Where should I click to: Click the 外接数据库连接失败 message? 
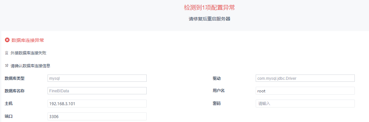tap(28, 53)
